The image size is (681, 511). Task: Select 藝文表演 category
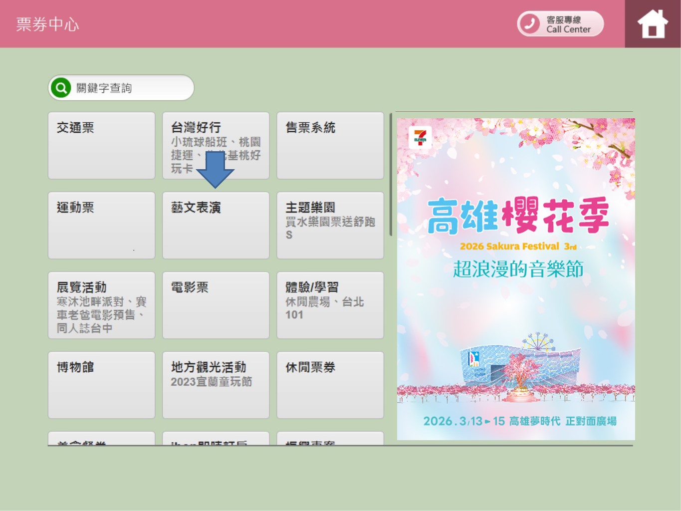(x=216, y=225)
